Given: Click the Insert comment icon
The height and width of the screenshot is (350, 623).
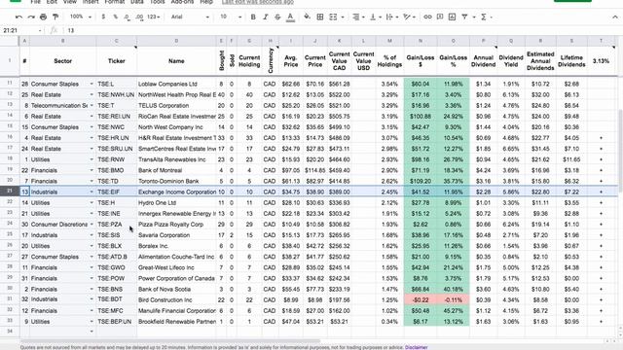Looking at the screenshot, I should (x=440, y=17).
